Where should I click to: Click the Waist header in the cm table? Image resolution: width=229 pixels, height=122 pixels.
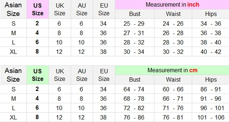click(x=173, y=80)
